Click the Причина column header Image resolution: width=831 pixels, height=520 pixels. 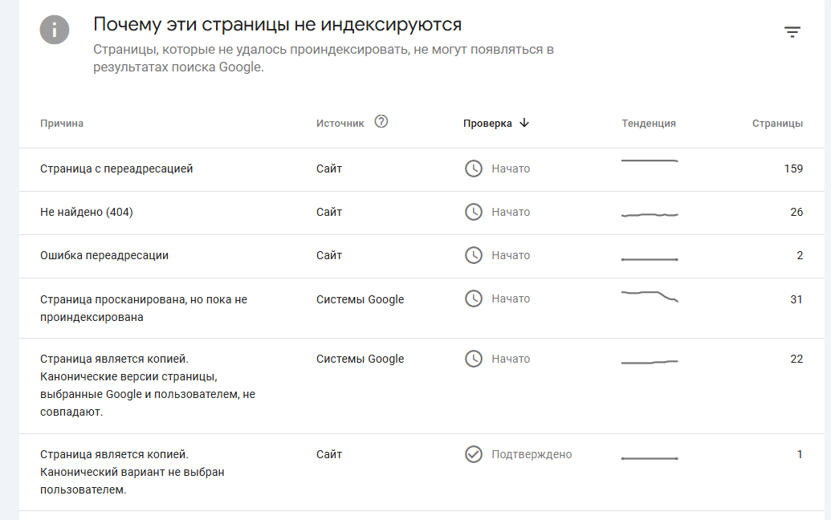[62, 124]
